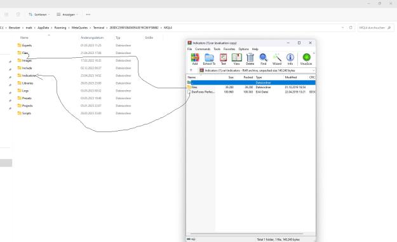Sort Explorer by Typ column header
The image size is (397, 242).
(118, 37)
